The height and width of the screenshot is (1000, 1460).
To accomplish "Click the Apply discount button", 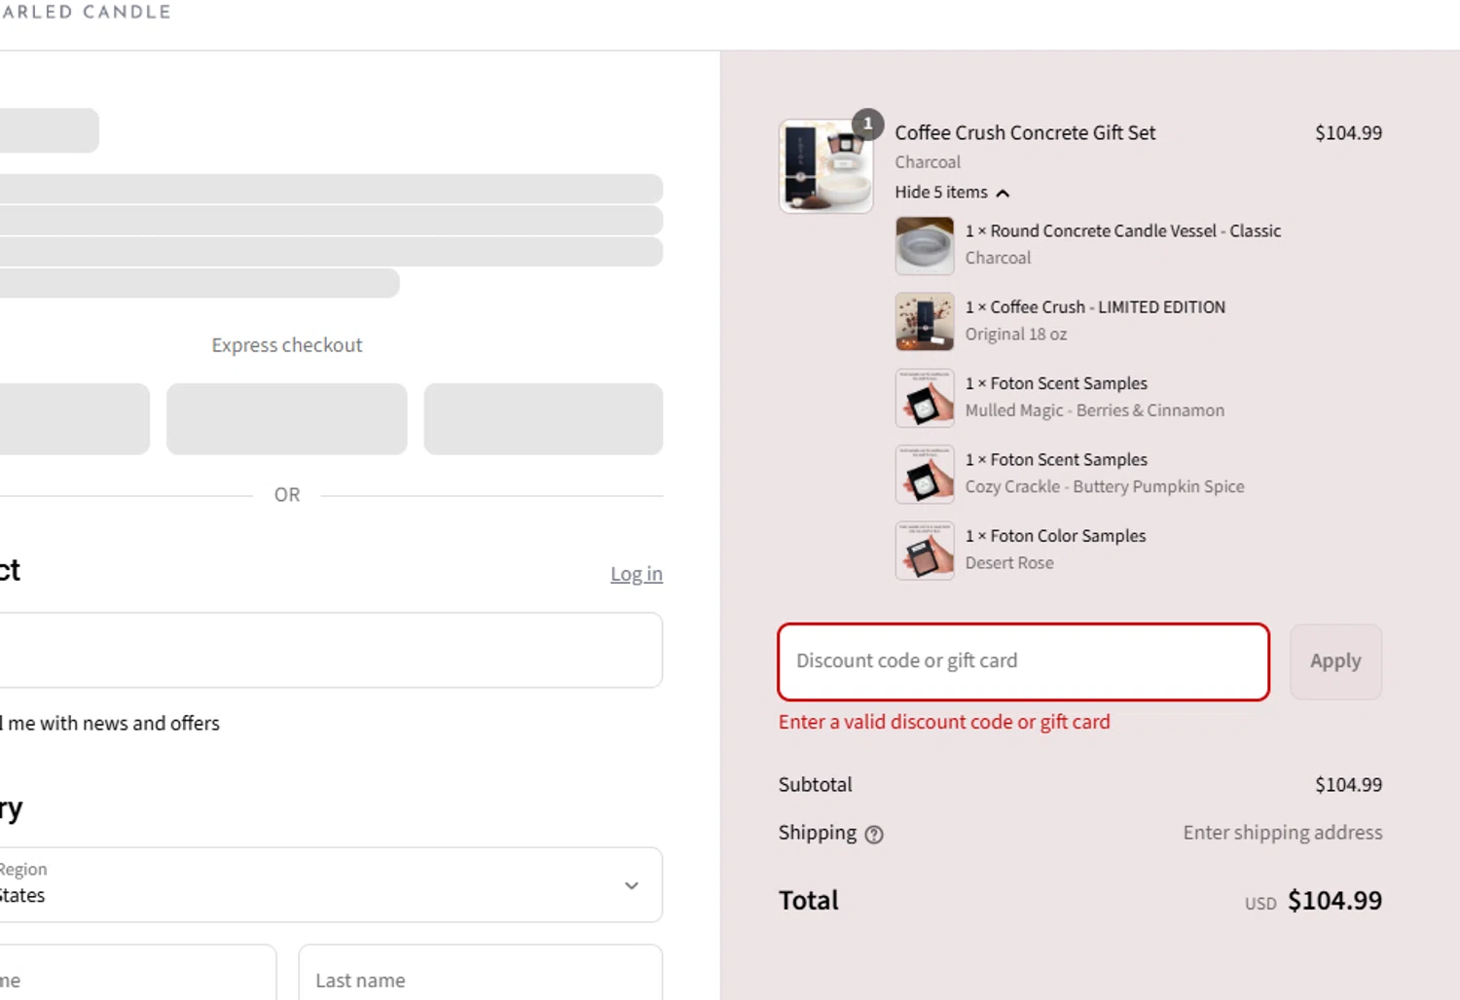I will click(x=1335, y=661).
